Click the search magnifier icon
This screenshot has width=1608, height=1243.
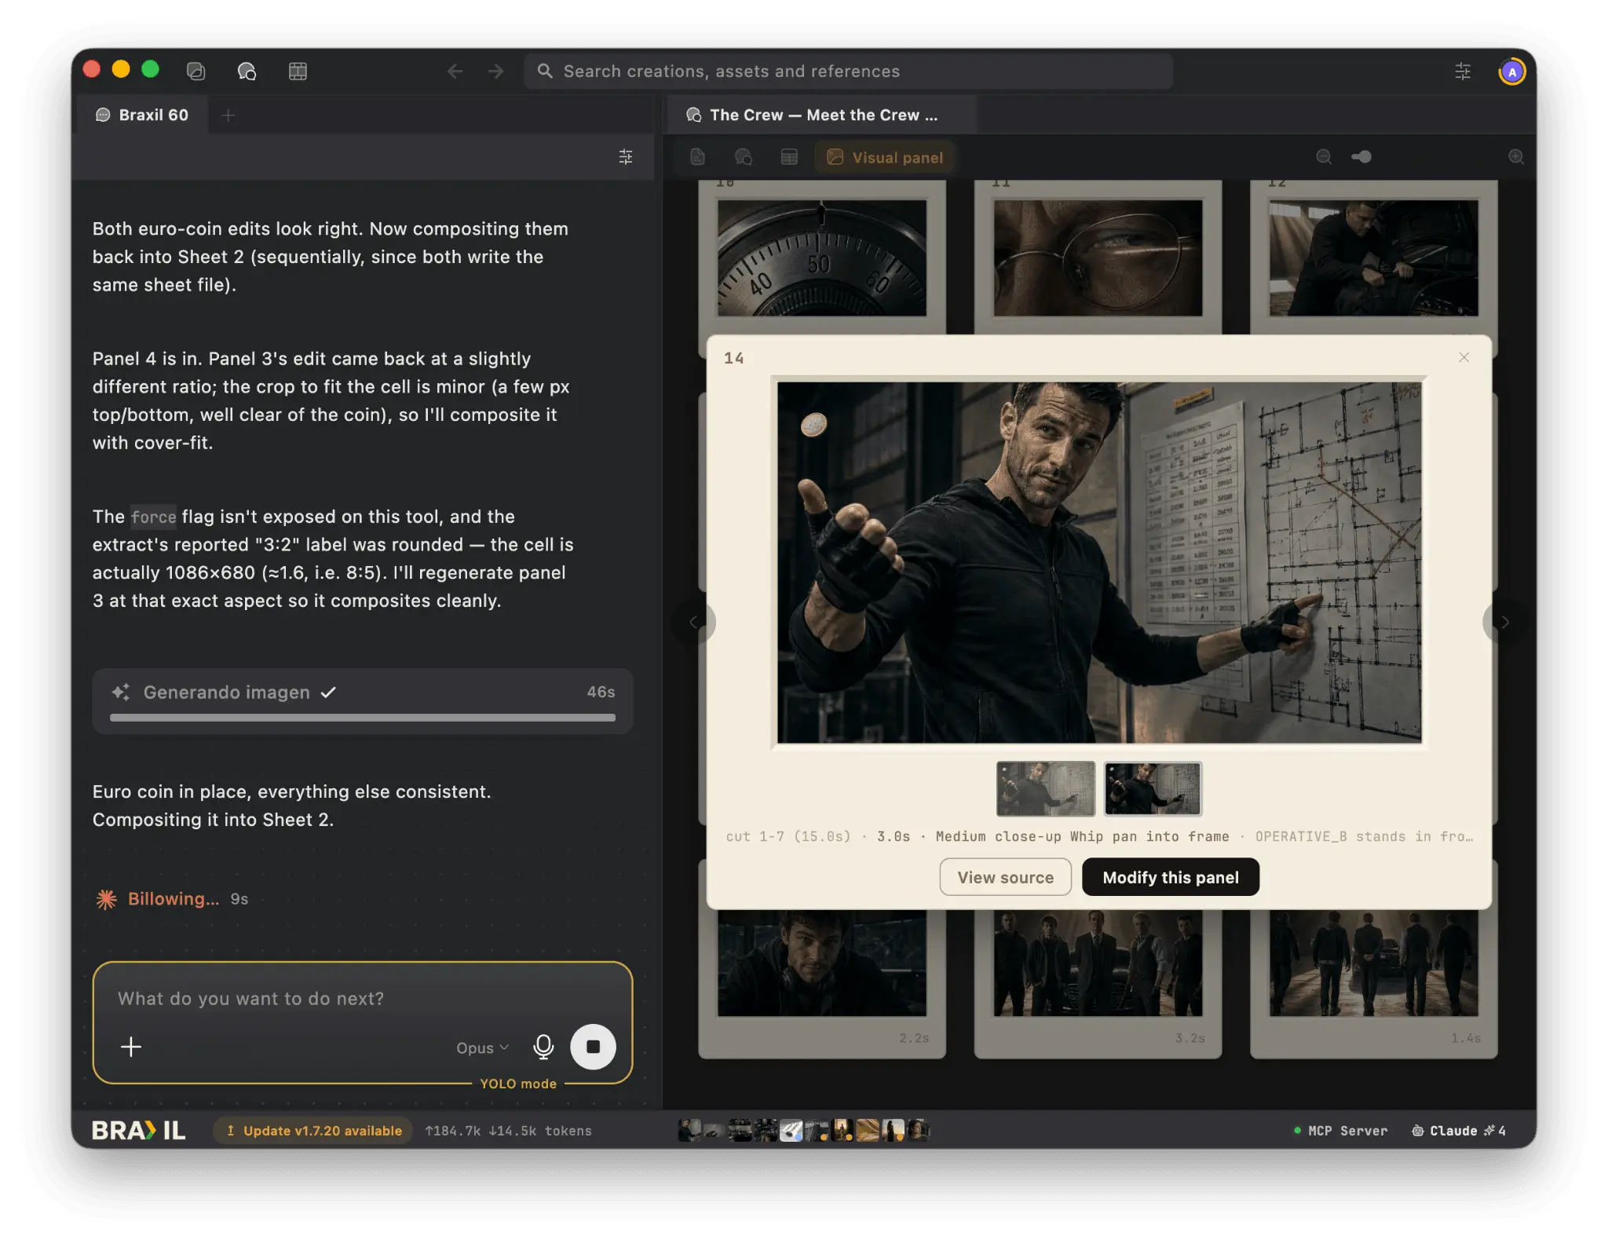545,71
